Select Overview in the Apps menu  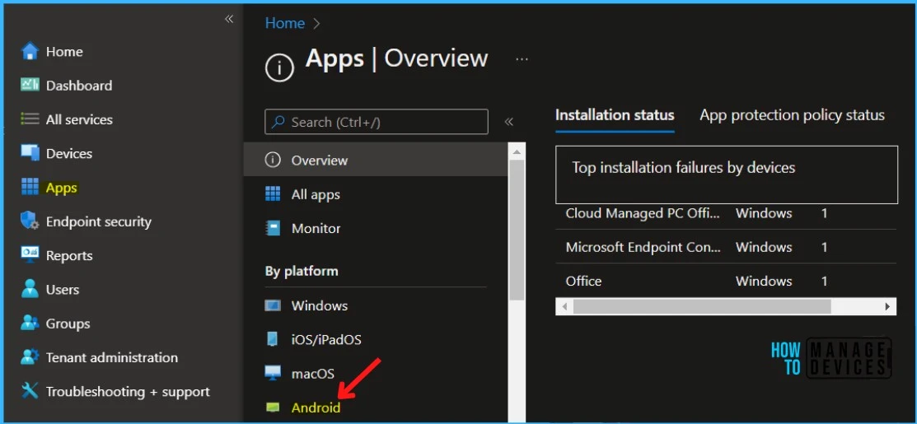376,160
